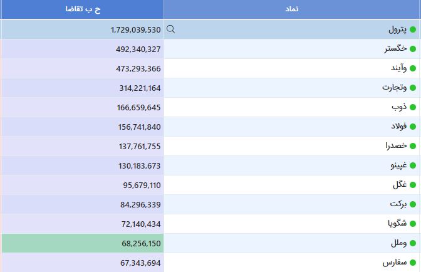Select the وملل symbol name
This screenshot has height=272, width=421.
click(x=398, y=243)
